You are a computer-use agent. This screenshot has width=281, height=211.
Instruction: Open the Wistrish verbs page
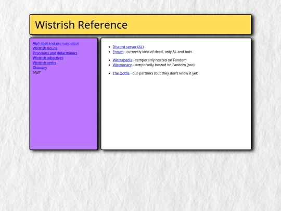pyautogui.click(x=44, y=63)
